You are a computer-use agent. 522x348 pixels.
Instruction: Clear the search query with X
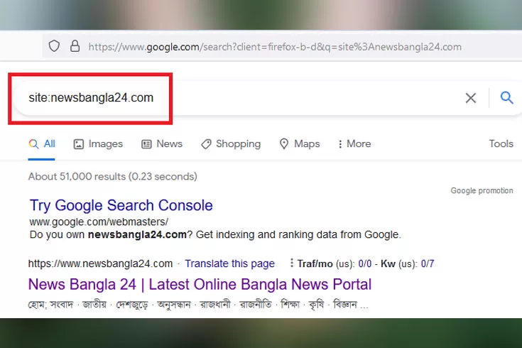pos(471,98)
